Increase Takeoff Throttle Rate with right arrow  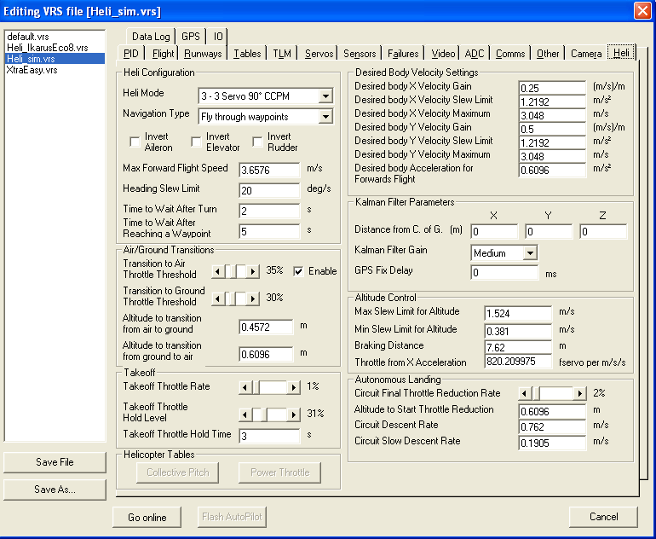[294, 387]
